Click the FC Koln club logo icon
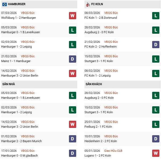Image resolution: width=161 pixels, height=159 pixels. point(88,4)
